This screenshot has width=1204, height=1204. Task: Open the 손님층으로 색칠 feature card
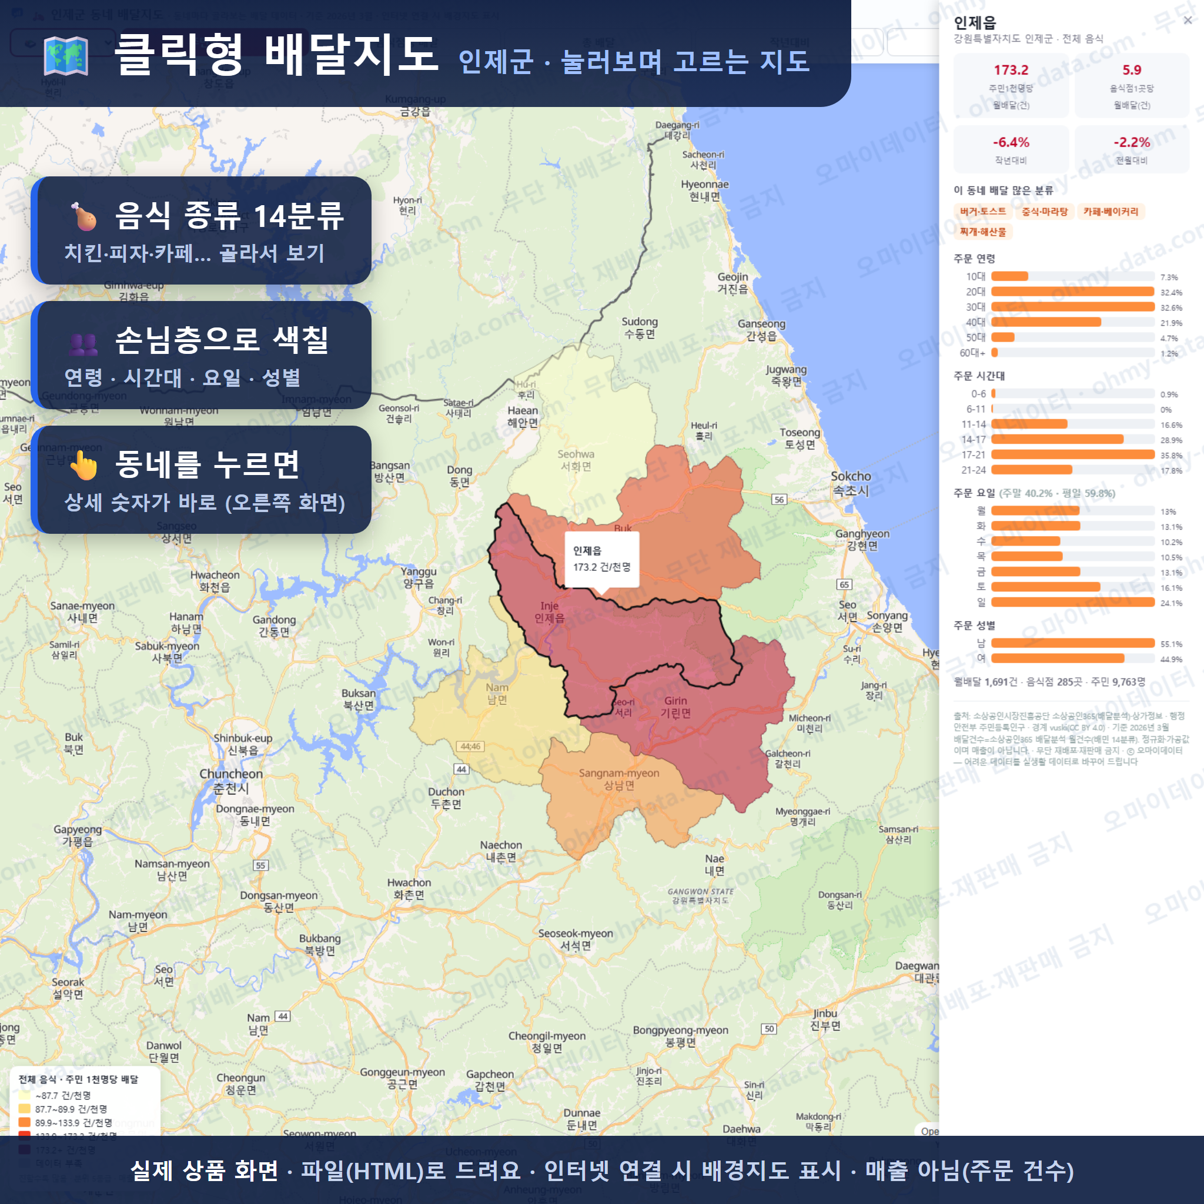click(201, 355)
